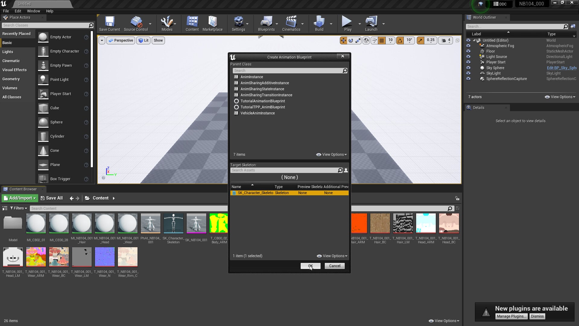The height and width of the screenshot is (326, 579).
Task: Open the Blueprints dropdown arrow
Action: [x=277, y=24]
